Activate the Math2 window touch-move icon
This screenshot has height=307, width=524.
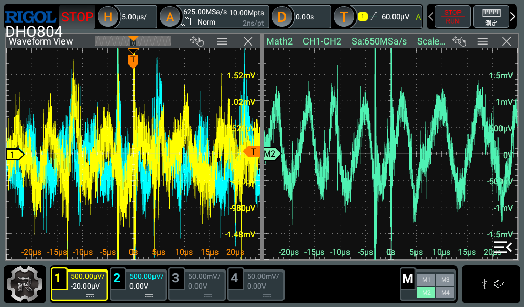[x=459, y=41]
